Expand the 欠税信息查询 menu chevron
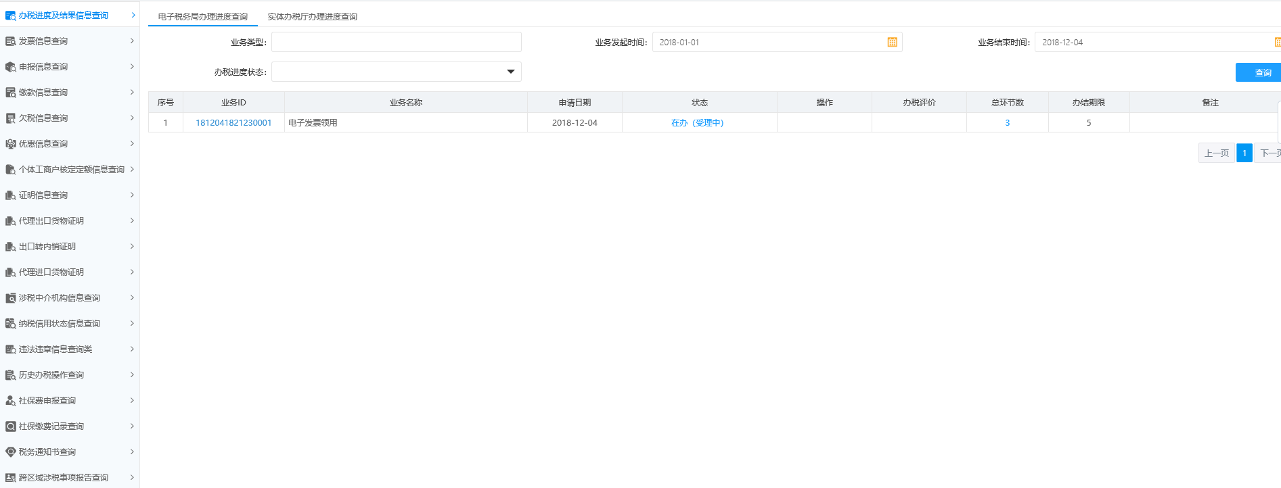 coord(132,118)
